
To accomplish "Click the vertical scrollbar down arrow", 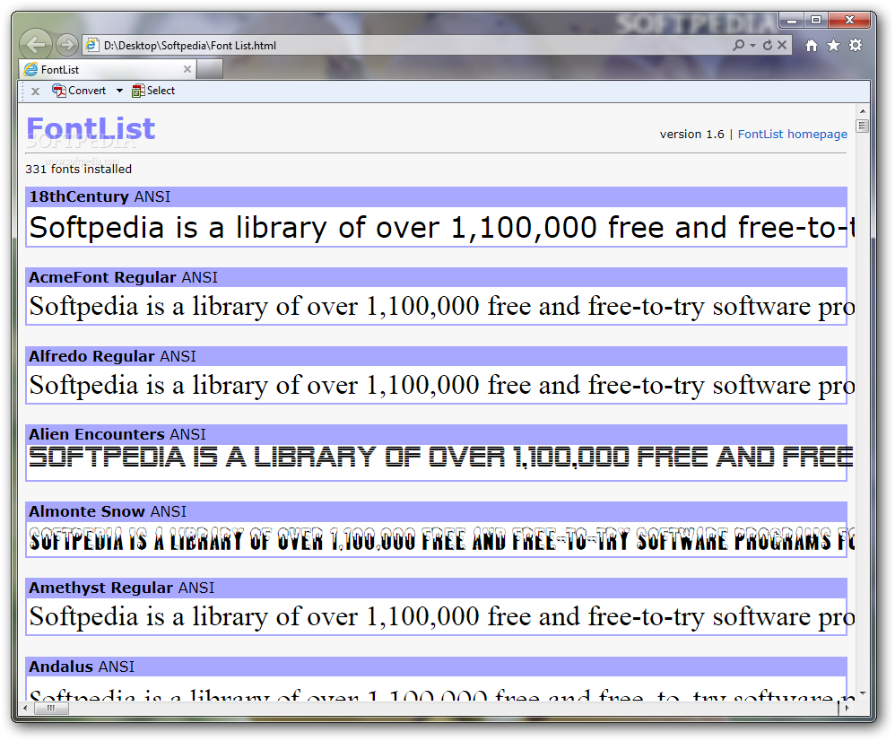I will click(x=863, y=693).
